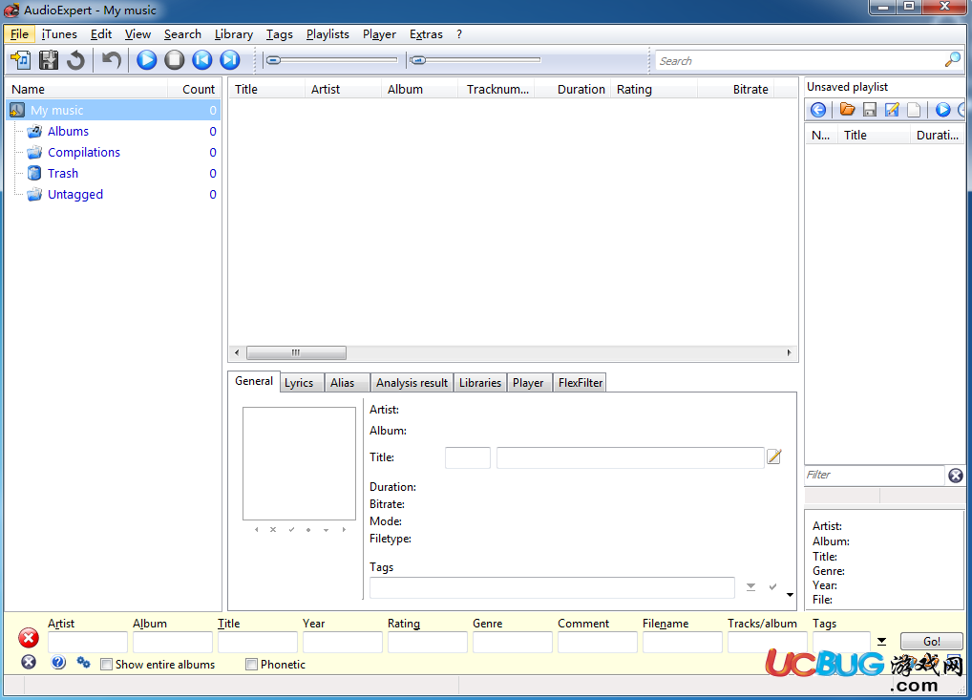Click the Artist search filter field
Image resolution: width=972 pixels, height=700 pixels.
[88, 643]
